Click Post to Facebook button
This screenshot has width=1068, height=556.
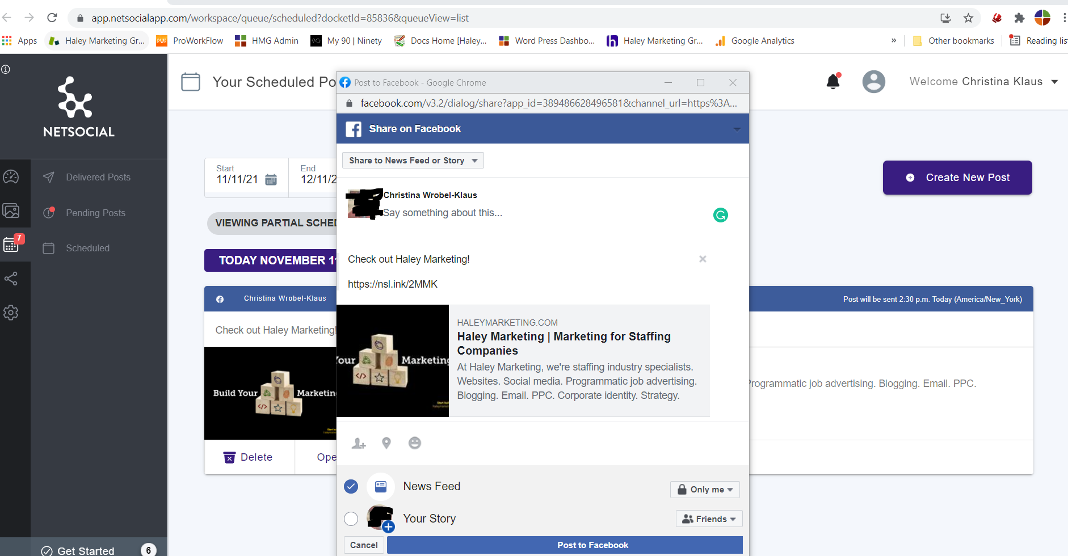point(565,545)
